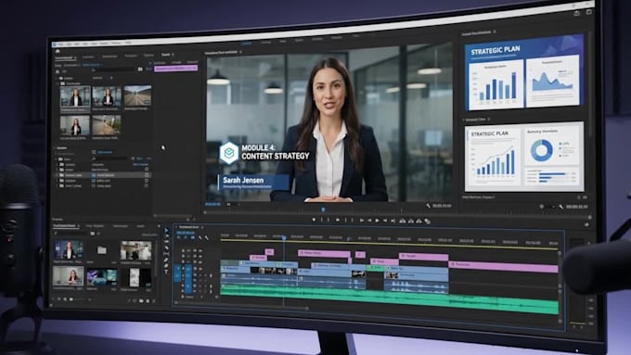The height and width of the screenshot is (355, 631).
Task: Play the program monitor video
Action: coord(377,221)
